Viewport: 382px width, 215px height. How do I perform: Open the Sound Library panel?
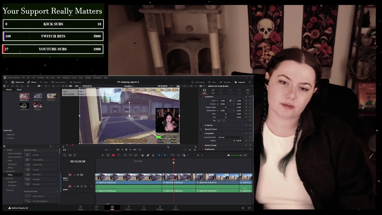(x=58, y=82)
